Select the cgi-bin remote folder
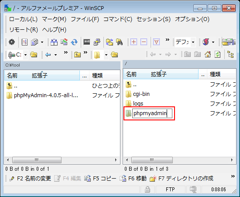Image resolution: width=240 pixels, height=197 pixels. coord(137,94)
